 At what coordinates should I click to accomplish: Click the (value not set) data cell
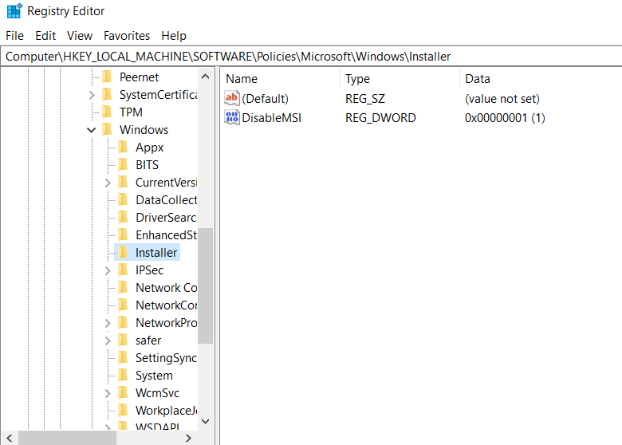(x=502, y=98)
